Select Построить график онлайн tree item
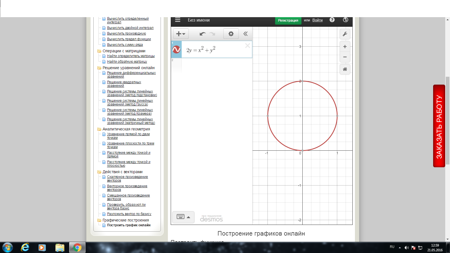Viewport: 450px width, 253px height. click(129, 225)
